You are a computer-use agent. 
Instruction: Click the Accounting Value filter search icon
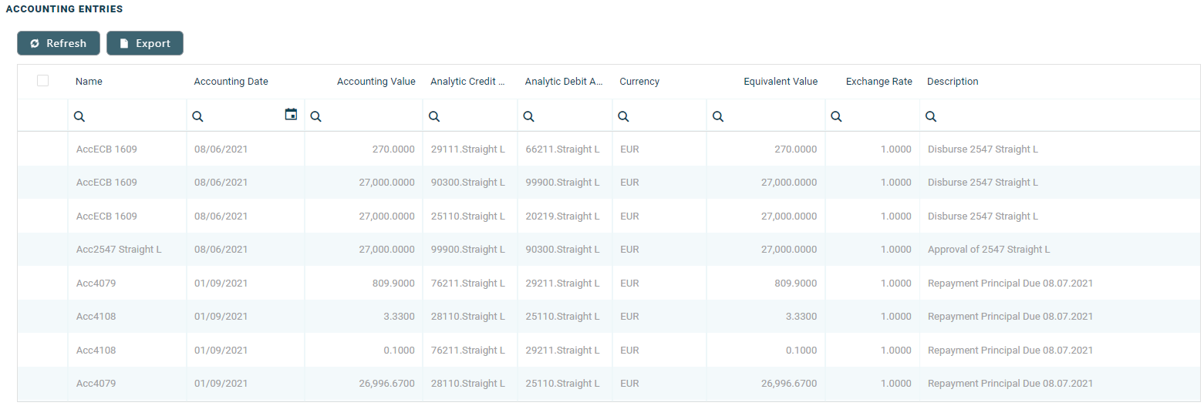coord(315,116)
